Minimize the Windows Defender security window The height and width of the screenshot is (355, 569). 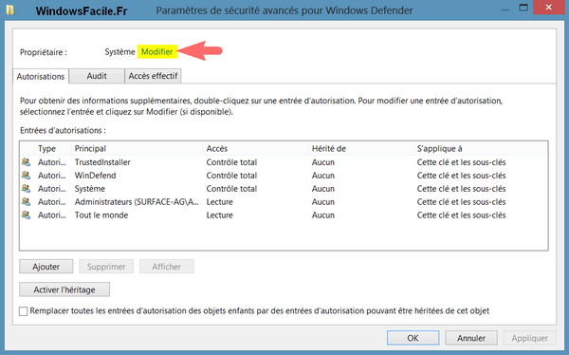[505, 9]
